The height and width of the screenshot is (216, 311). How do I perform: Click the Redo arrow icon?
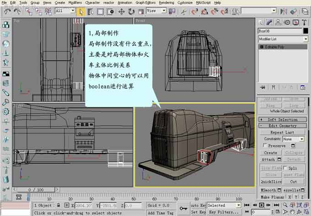[17, 12]
